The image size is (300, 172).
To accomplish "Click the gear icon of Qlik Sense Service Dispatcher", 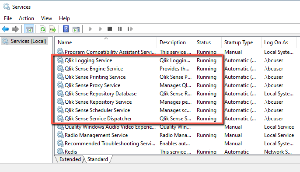I will point(60,118).
